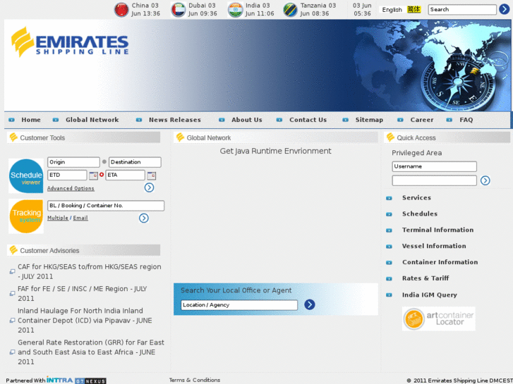Focus the Username field
This screenshot has height=384, width=513.
point(434,166)
